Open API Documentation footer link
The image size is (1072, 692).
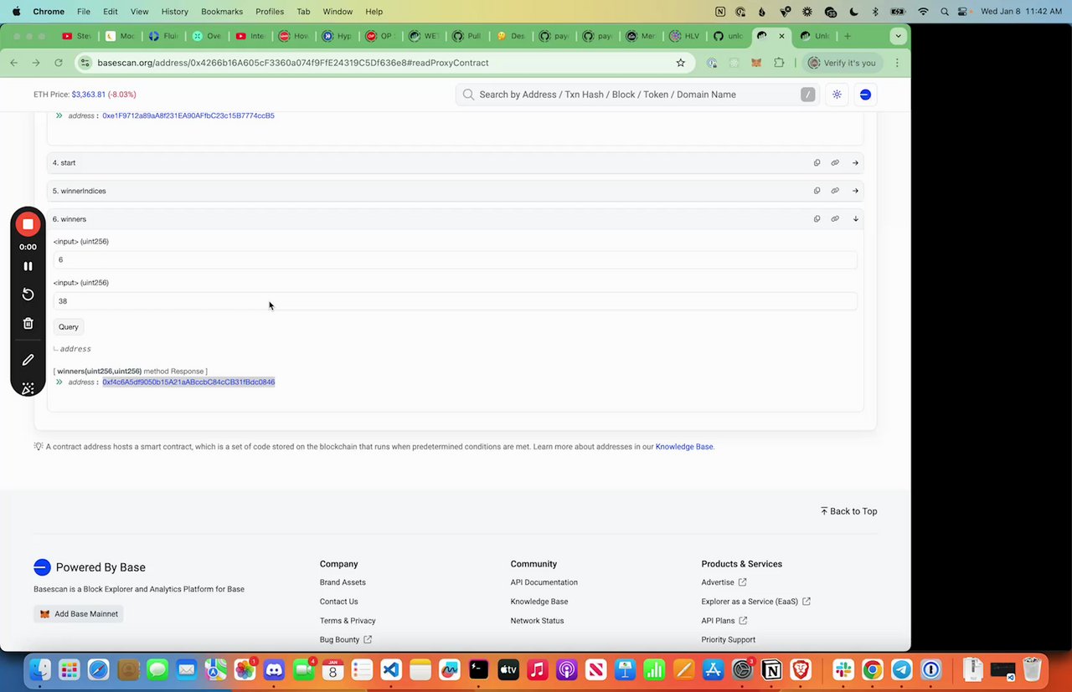tap(544, 582)
